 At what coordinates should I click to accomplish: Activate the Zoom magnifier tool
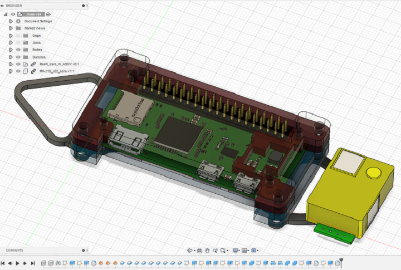coord(215,251)
